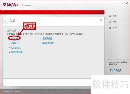Click the McAfee shield logo
This screenshot has width=130, height=94.
[x=4, y=5]
